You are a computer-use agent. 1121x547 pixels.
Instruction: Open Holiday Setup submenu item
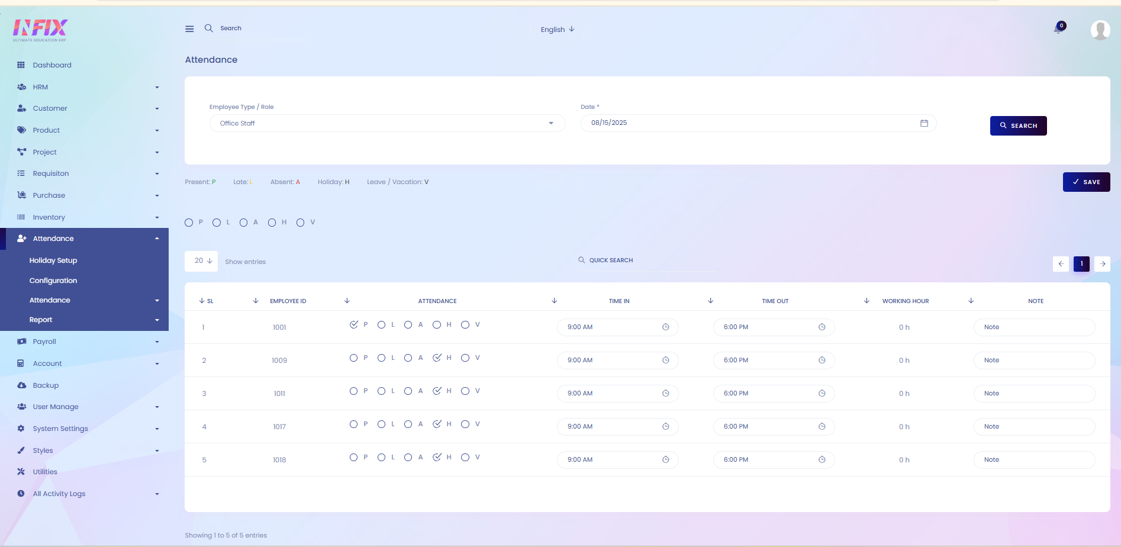pyautogui.click(x=53, y=260)
